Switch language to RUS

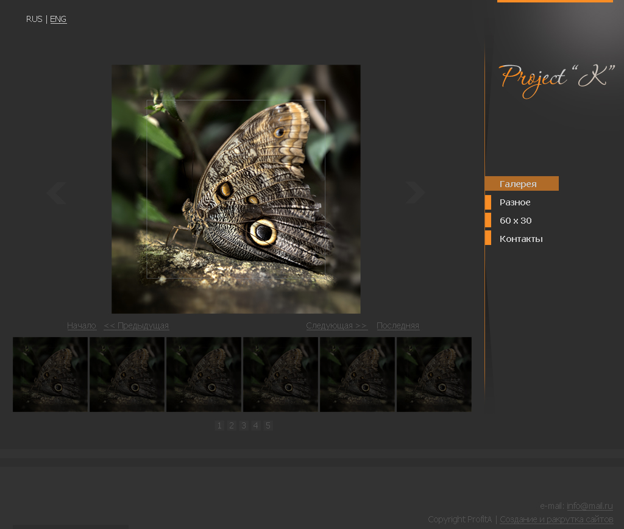coord(34,19)
